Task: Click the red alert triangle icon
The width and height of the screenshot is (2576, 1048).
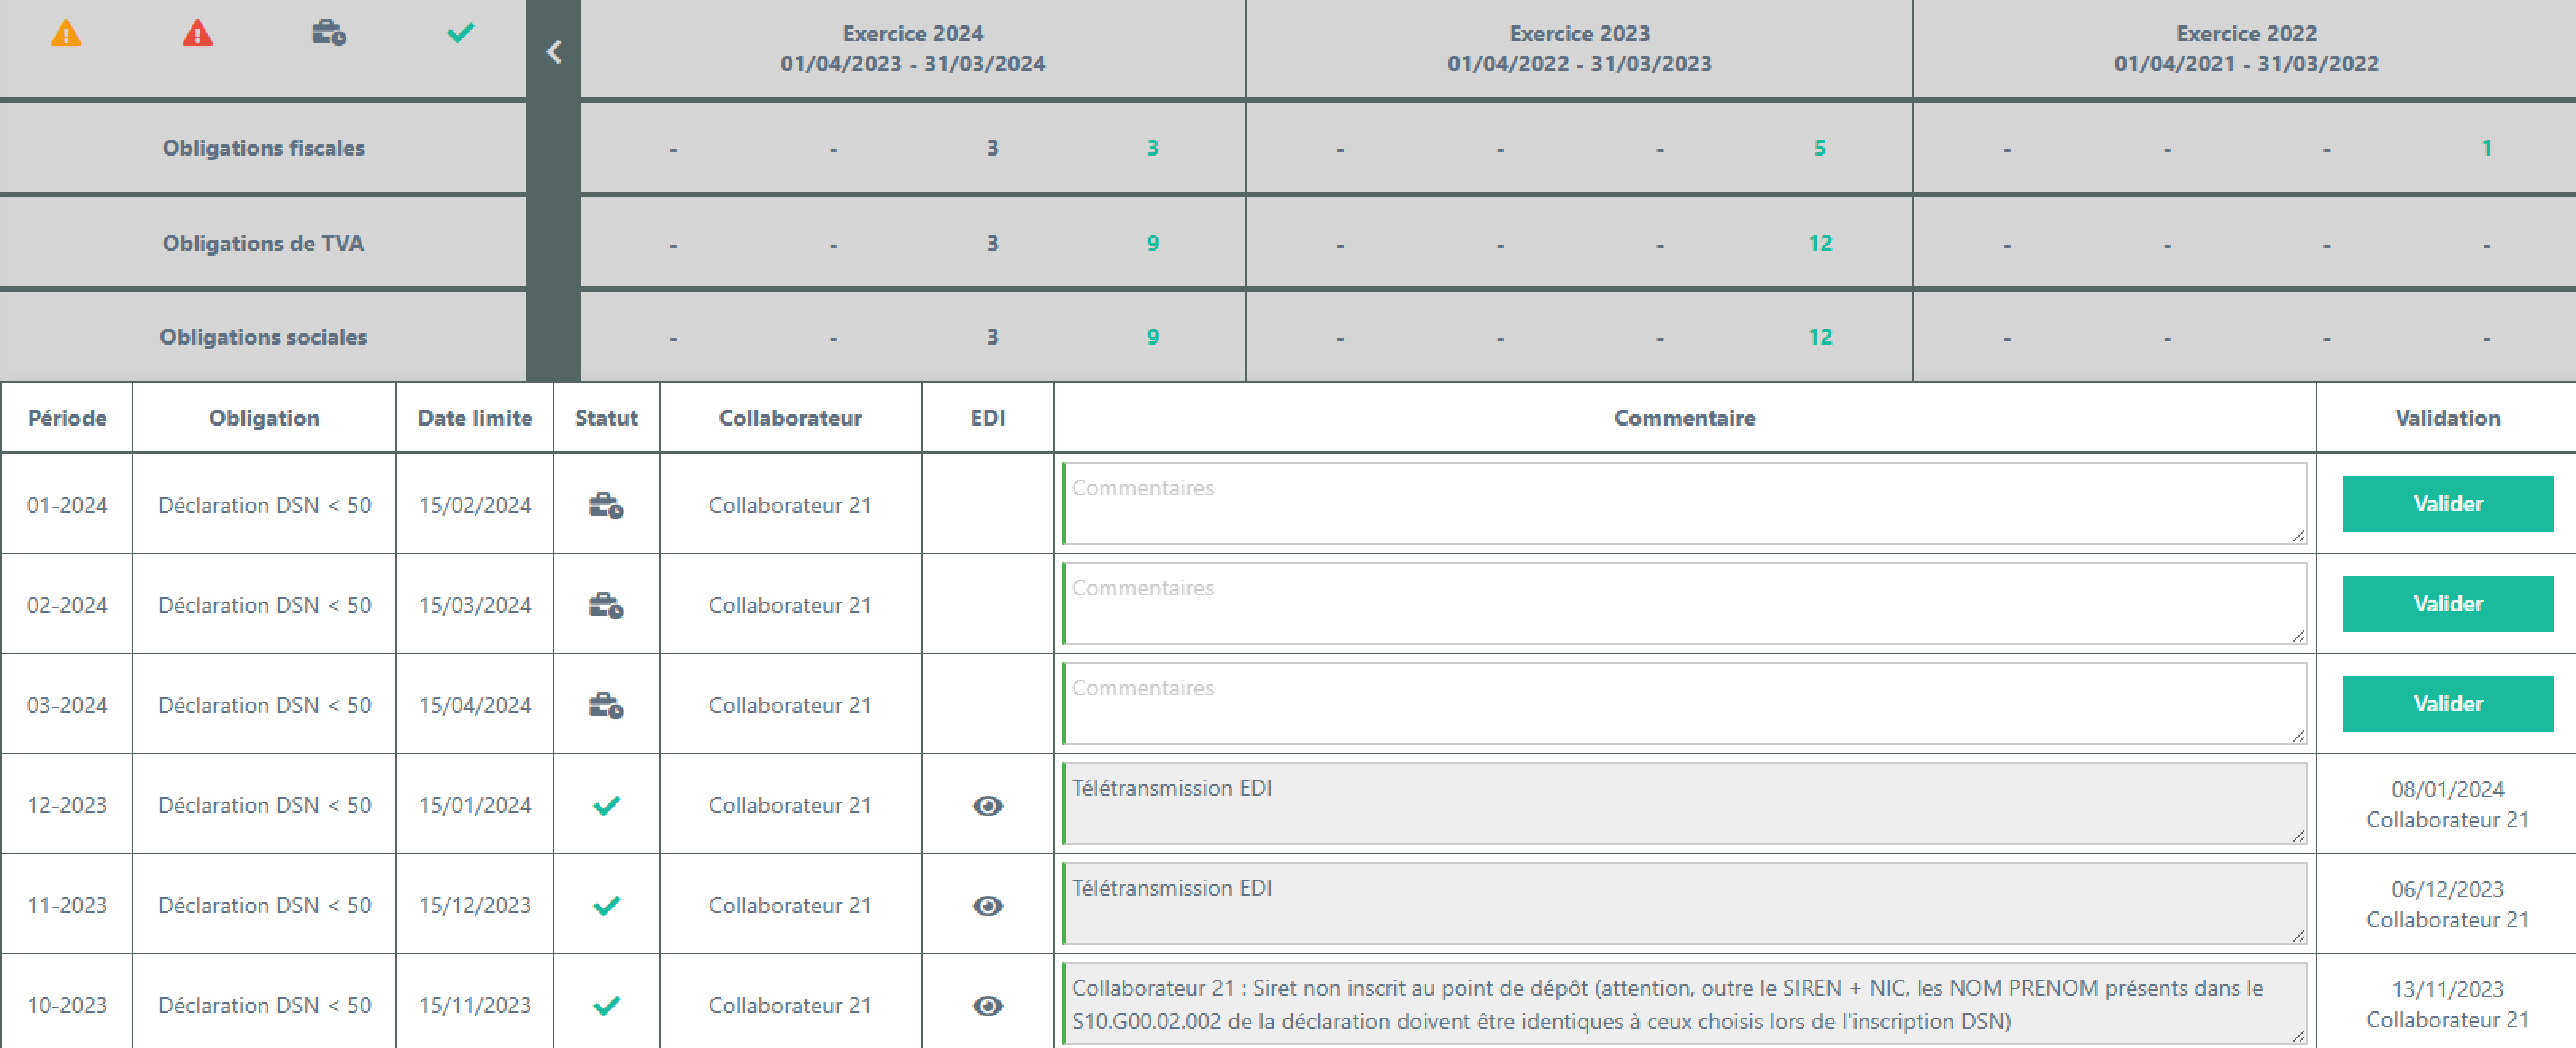Action: click(x=197, y=33)
